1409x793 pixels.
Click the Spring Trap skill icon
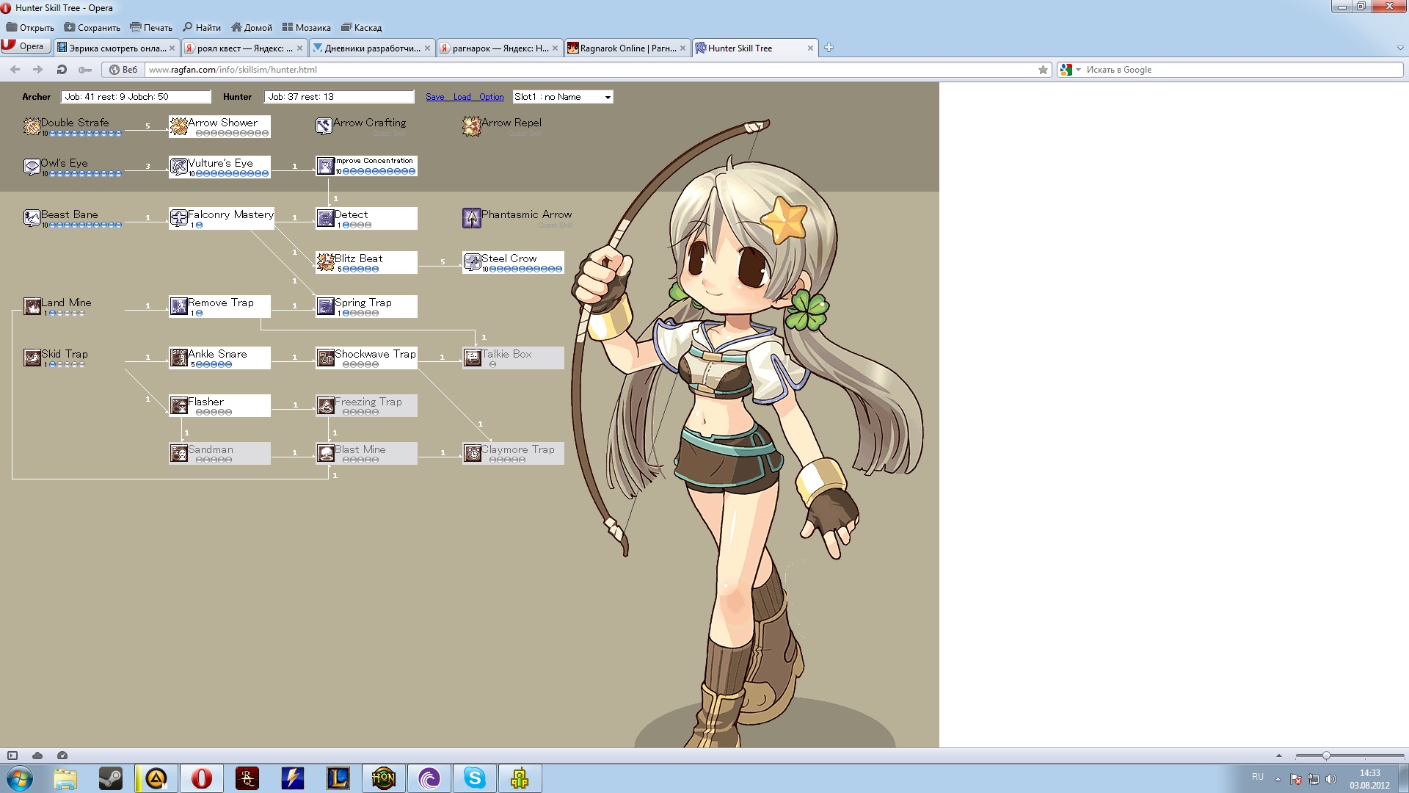(325, 306)
